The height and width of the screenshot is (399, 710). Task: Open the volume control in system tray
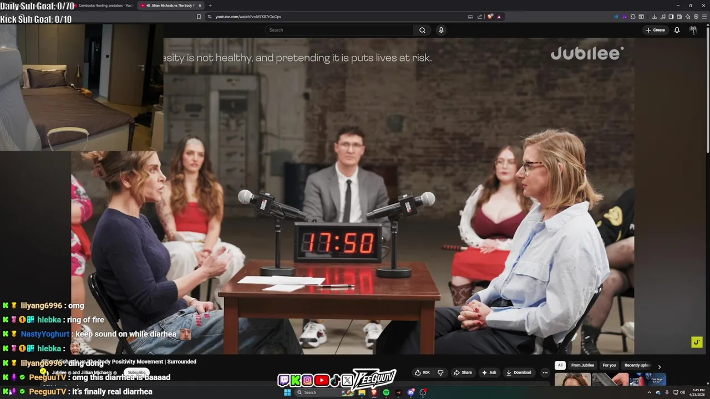[682, 392]
